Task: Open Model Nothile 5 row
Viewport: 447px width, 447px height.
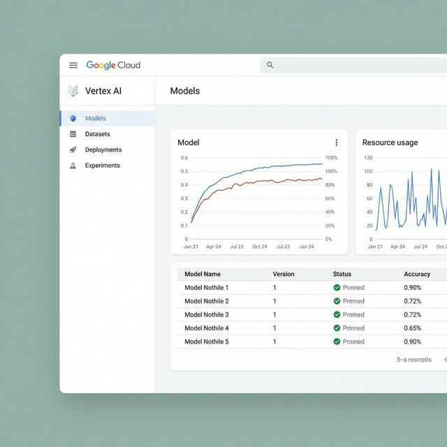Action: tap(312, 342)
